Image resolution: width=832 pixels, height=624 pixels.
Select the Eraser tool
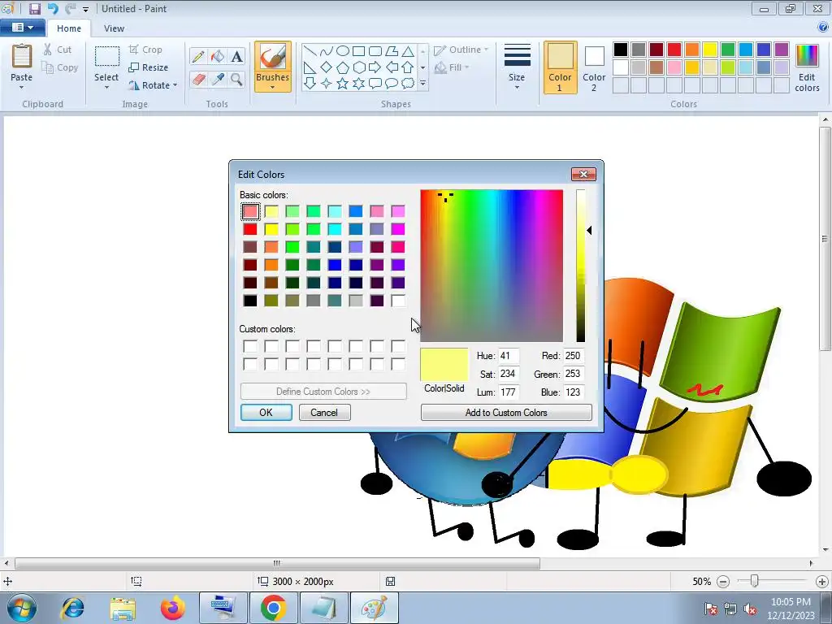198,79
